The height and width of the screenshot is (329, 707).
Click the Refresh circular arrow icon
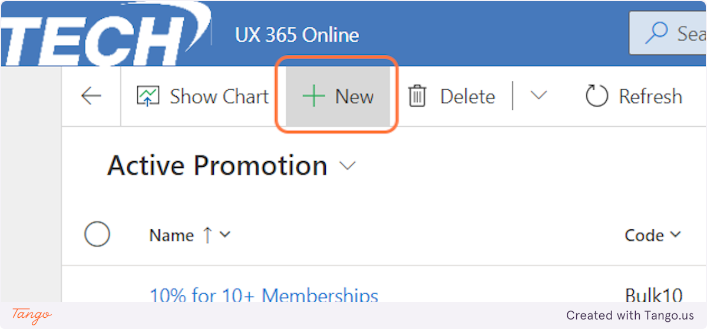(596, 96)
